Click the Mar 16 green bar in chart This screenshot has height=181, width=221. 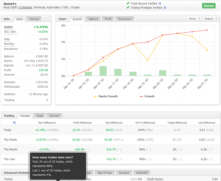point(103,71)
